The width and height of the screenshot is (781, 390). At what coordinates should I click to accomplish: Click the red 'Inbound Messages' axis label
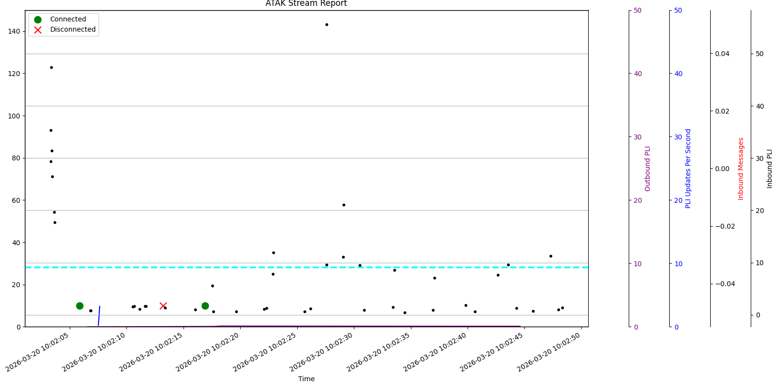[x=741, y=169]
